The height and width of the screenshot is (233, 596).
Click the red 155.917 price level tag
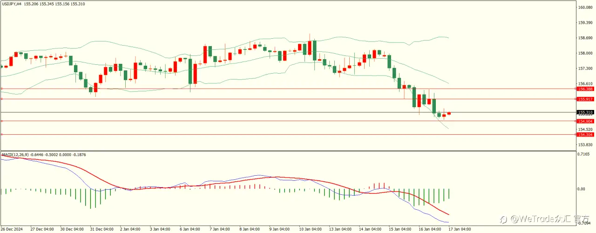(x=585, y=99)
